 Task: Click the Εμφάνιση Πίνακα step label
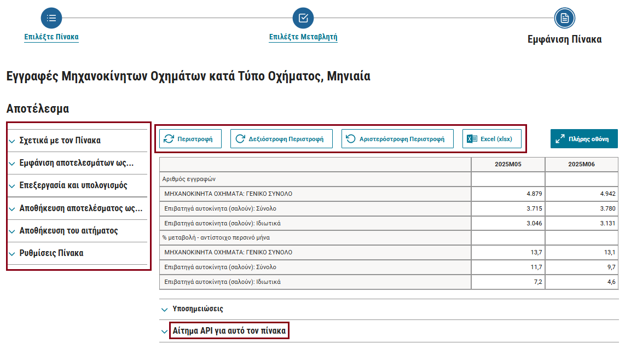[x=564, y=39]
